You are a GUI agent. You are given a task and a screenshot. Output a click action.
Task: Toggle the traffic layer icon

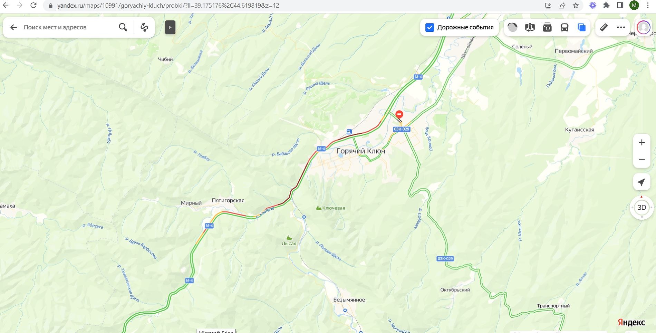click(x=513, y=27)
